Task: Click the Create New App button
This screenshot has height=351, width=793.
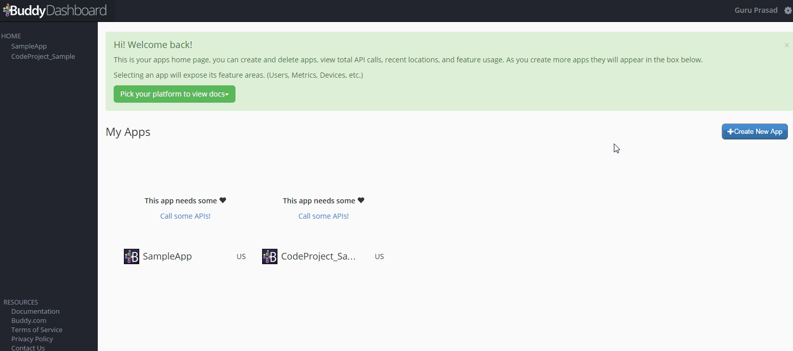Action: [755, 131]
